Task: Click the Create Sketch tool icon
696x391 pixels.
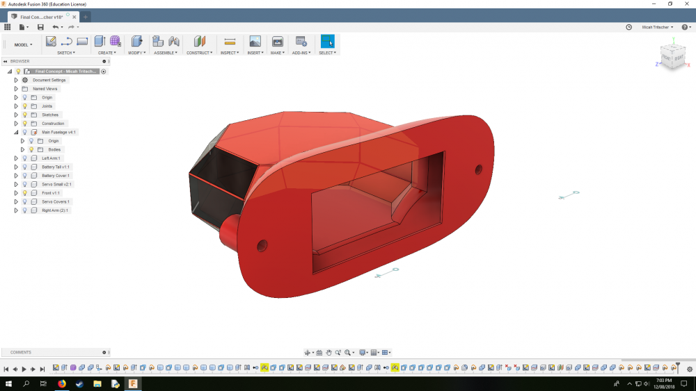Action: point(51,42)
